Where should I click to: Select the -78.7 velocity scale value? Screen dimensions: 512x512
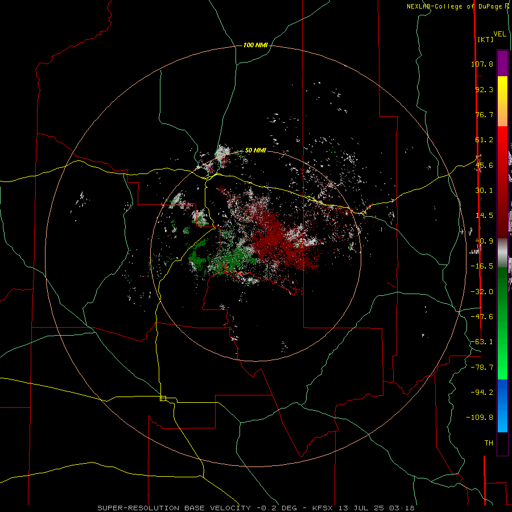pos(482,368)
